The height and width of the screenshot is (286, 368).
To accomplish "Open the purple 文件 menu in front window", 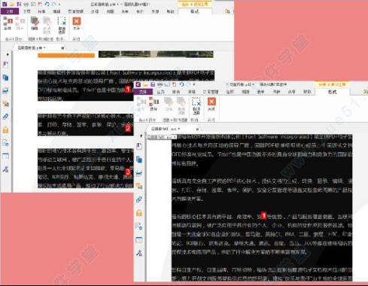I will [x=143, y=92].
